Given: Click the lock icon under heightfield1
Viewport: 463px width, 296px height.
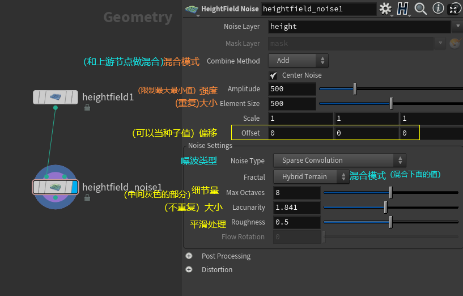Looking at the screenshot, I should [x=87, y=107].
